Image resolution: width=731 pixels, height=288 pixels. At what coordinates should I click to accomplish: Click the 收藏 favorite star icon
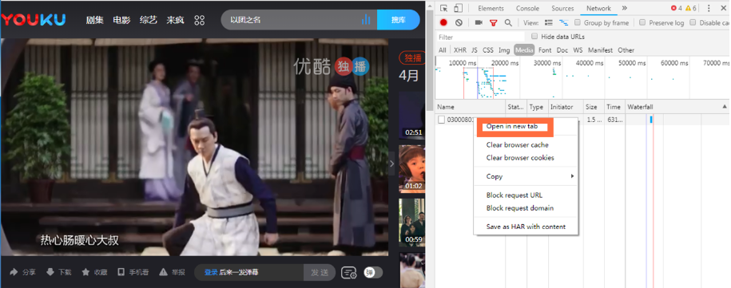pos(85,272)
